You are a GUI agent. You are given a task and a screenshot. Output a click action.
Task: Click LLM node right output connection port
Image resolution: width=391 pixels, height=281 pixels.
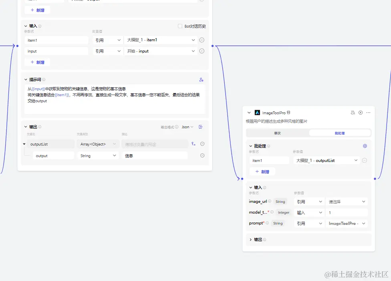(212, 46)
